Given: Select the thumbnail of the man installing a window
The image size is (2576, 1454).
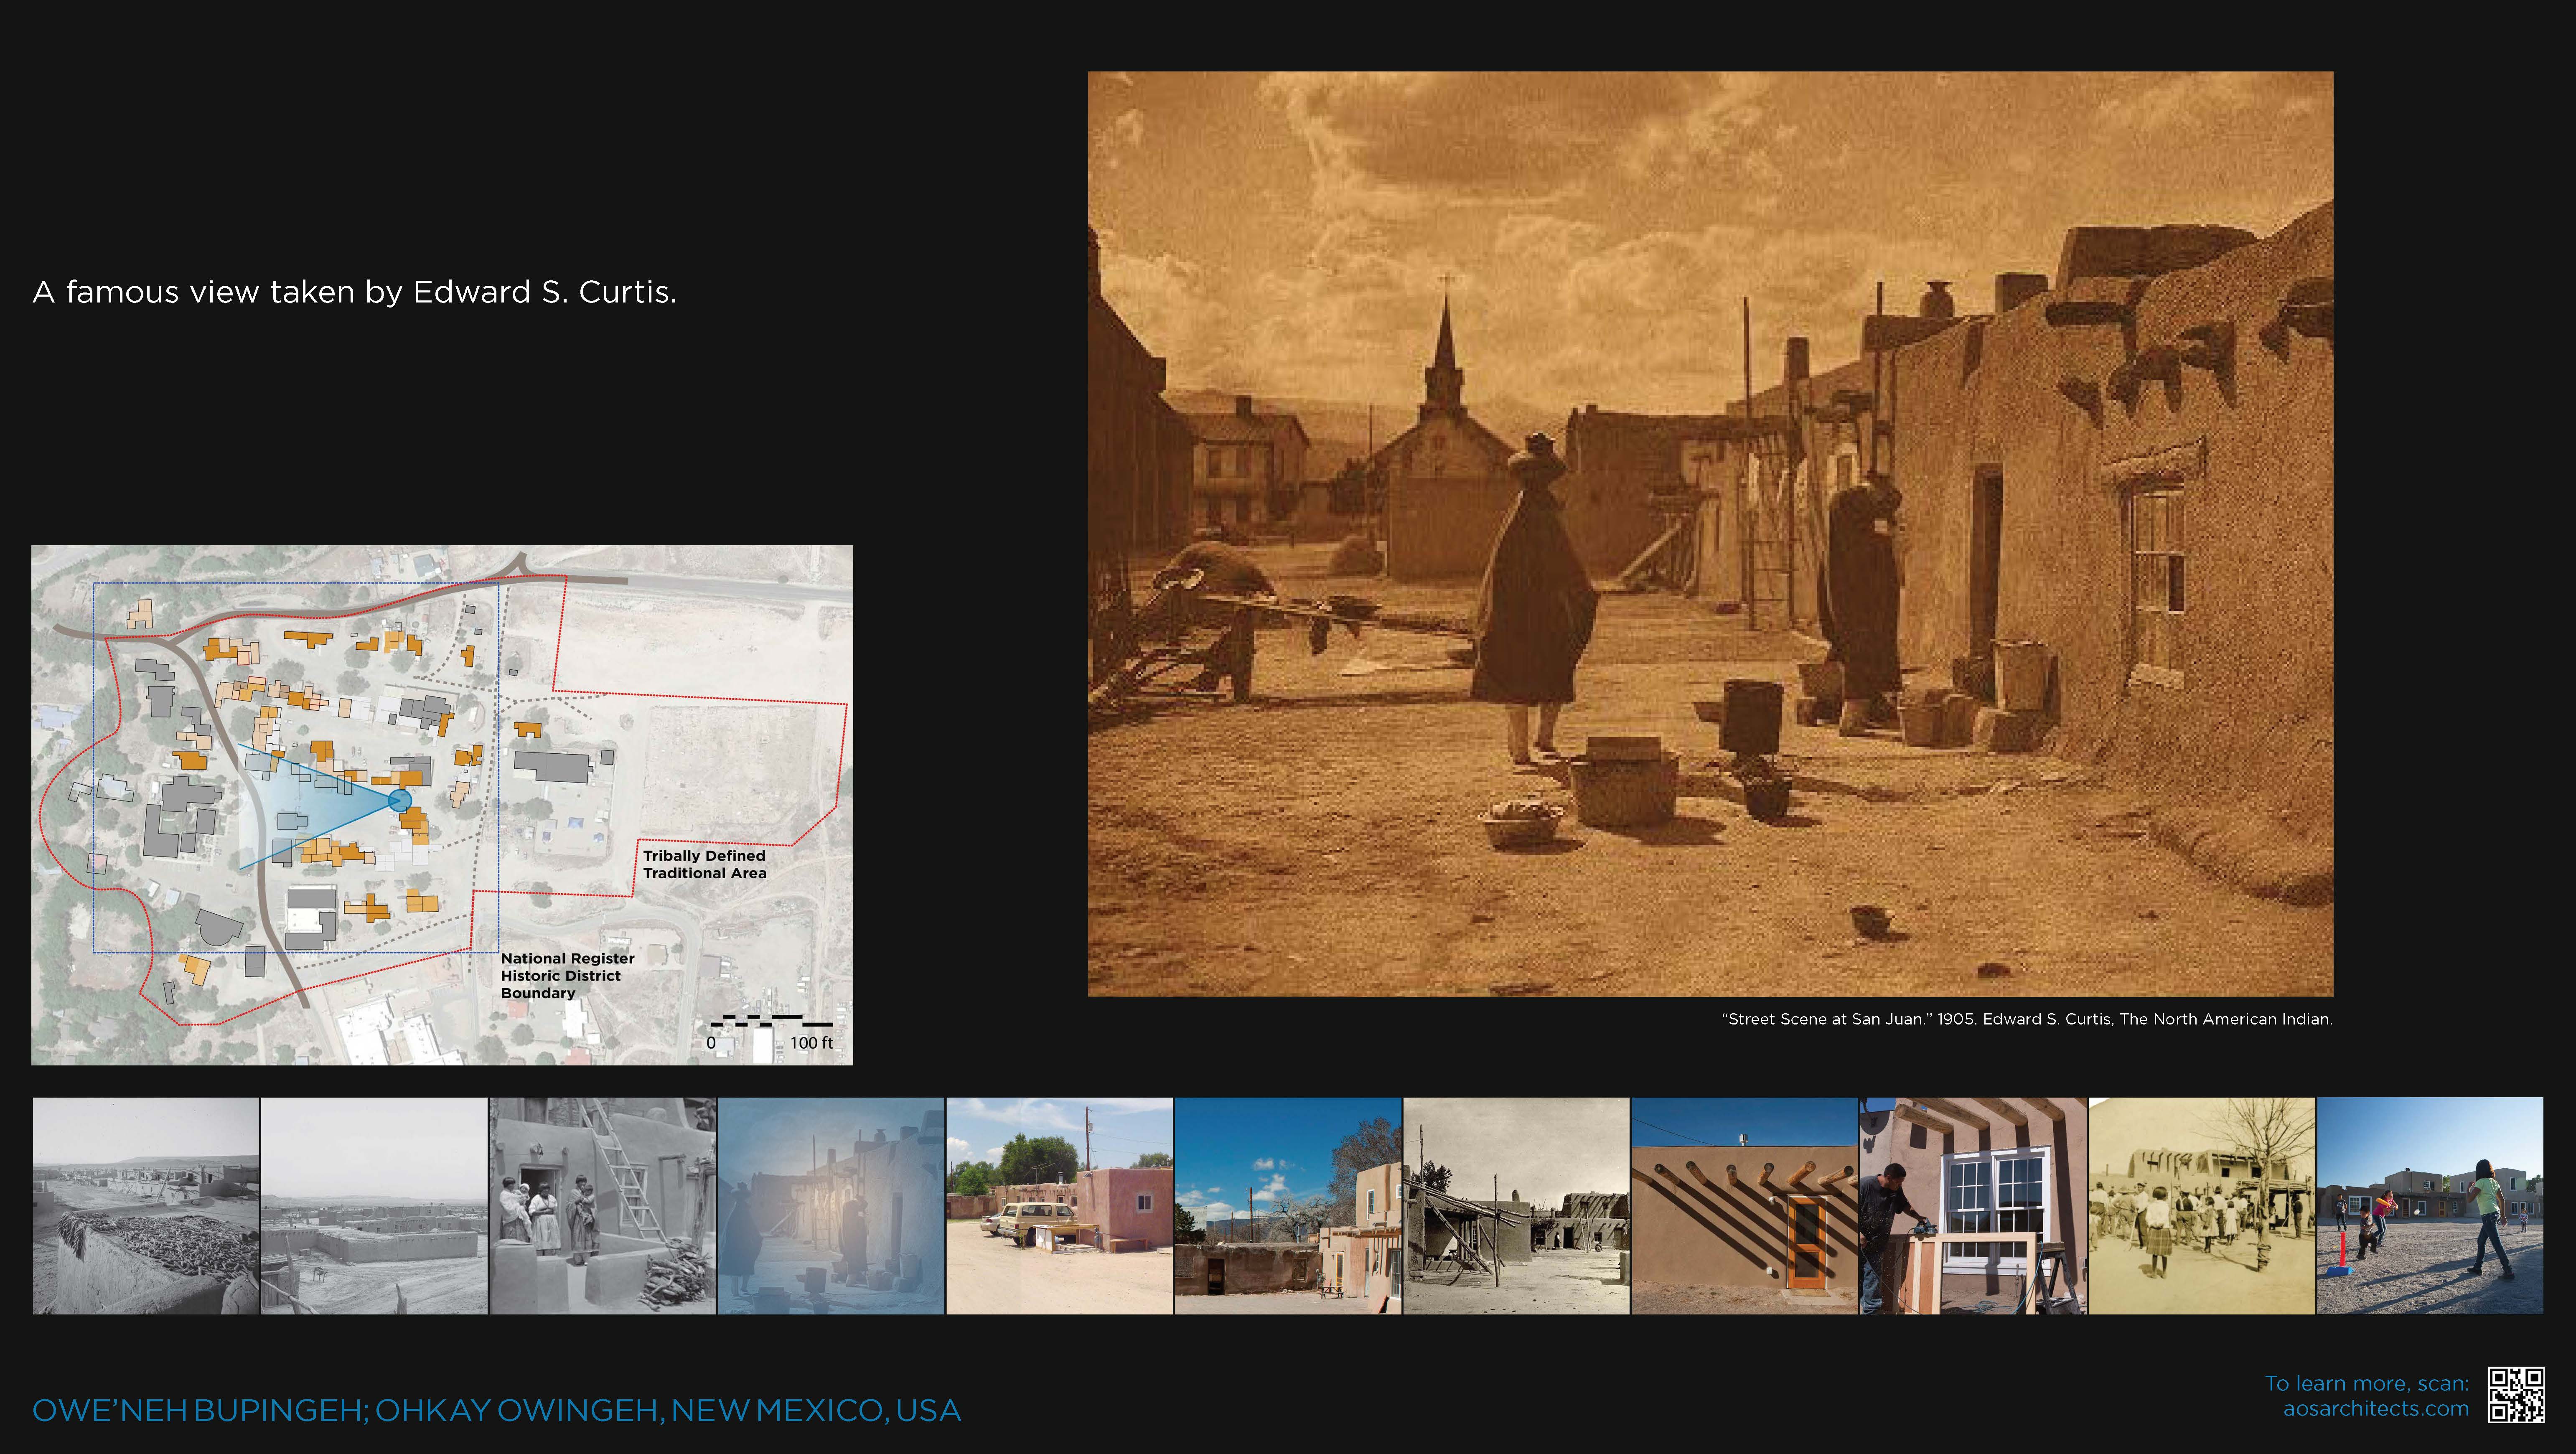Looking at the screenshot, I should pyautogui.click(x=1973, y=1206).
